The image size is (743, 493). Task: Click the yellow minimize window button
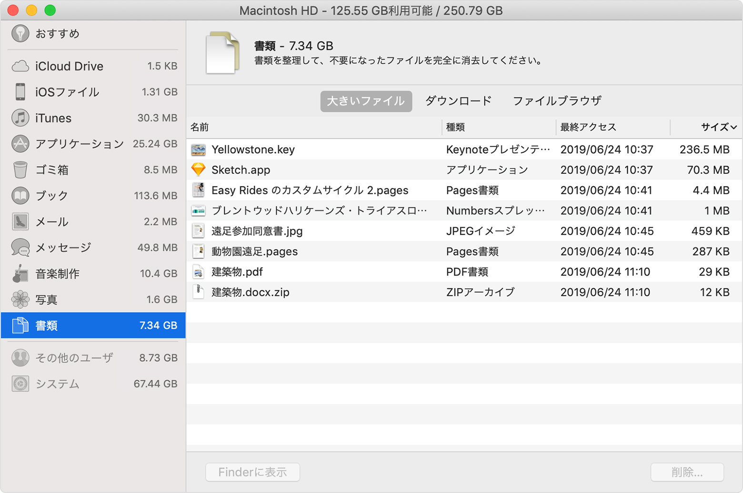tap(31, 10)
